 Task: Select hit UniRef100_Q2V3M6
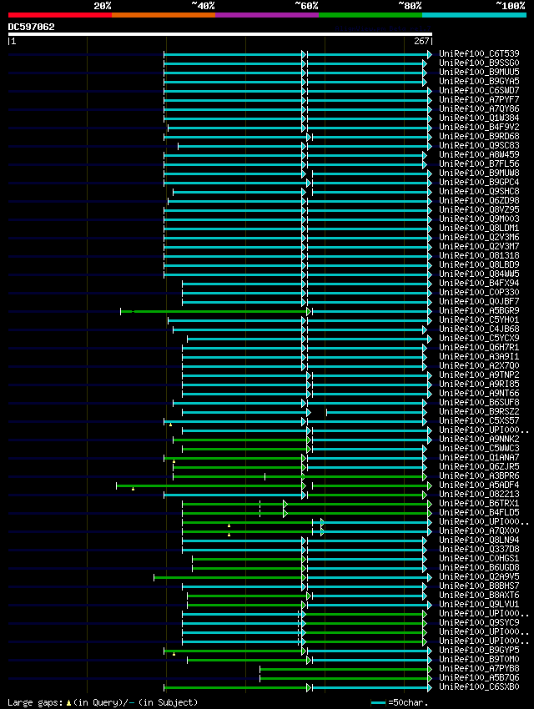[x=479, y=237]
